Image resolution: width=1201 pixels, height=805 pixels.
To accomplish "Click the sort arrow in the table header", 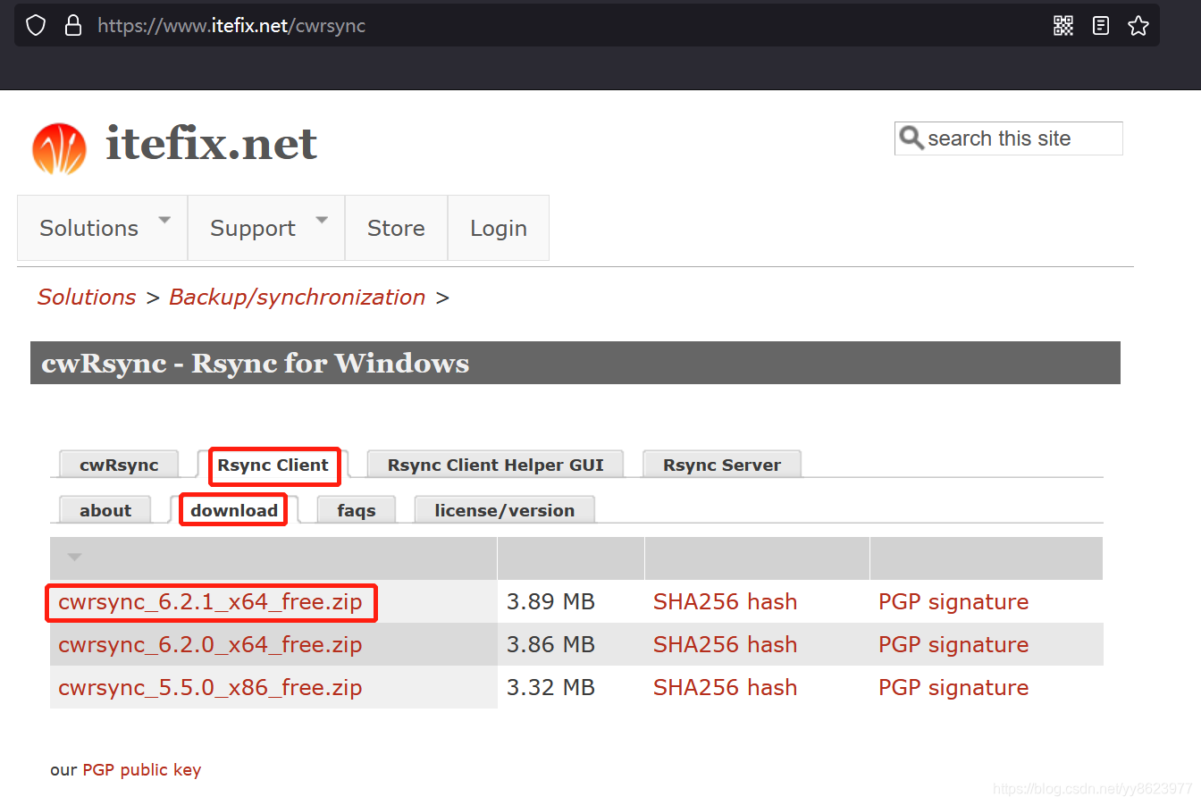I will (73, 557).
